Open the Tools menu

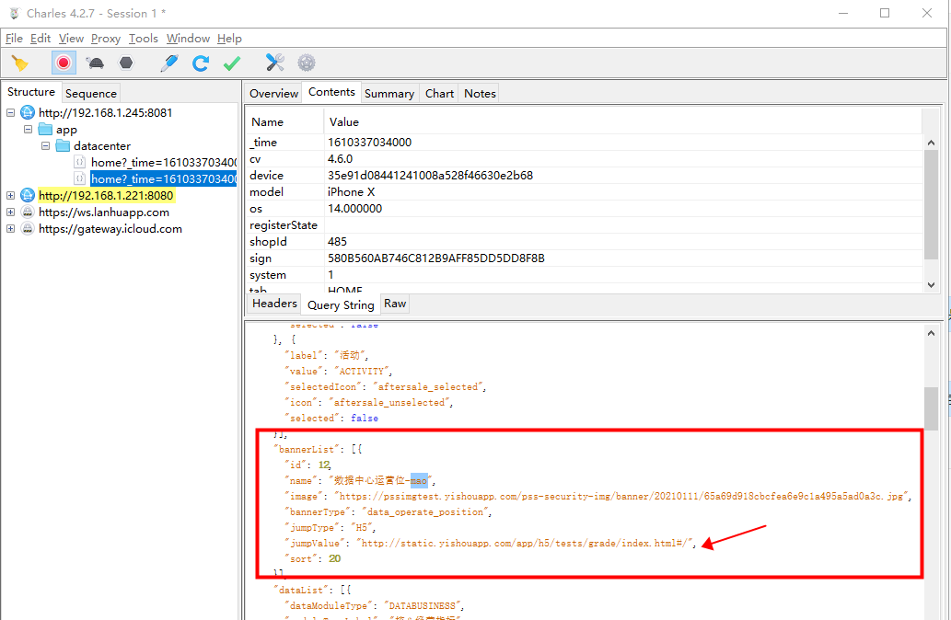143,39
